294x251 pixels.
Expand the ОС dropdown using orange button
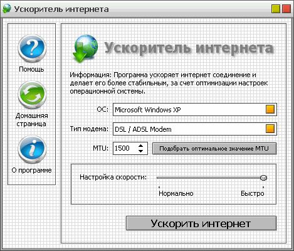pos(270,109)
